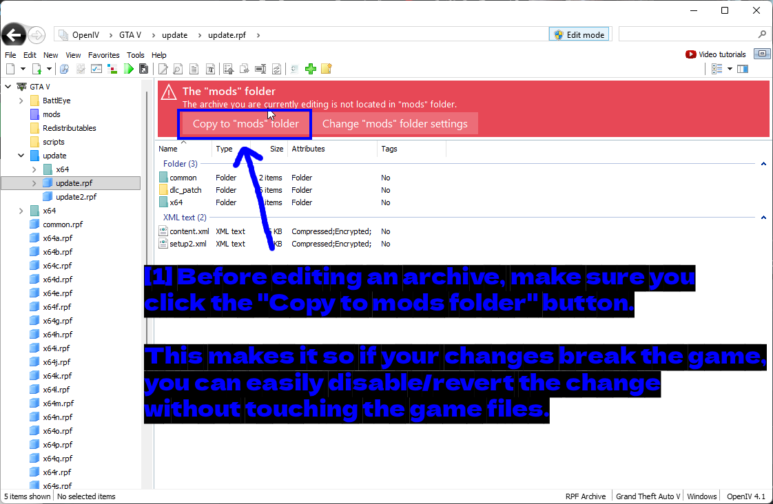773x504 pixels.
Task: Click the rebuild refresh document toolbar icon
Action: coord(276,69)
